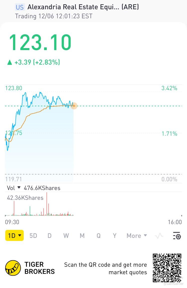
Task: Tap the green up-triangle change indicator
Action: [x=10, y=62]
